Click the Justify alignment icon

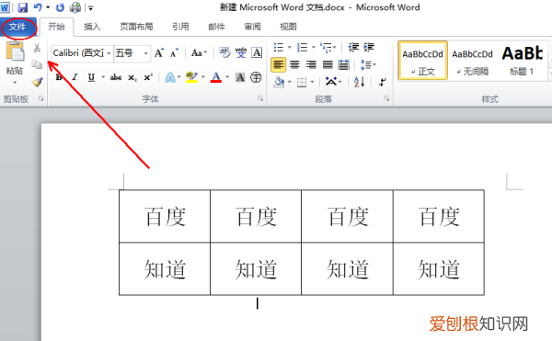[x=328, y=64]
